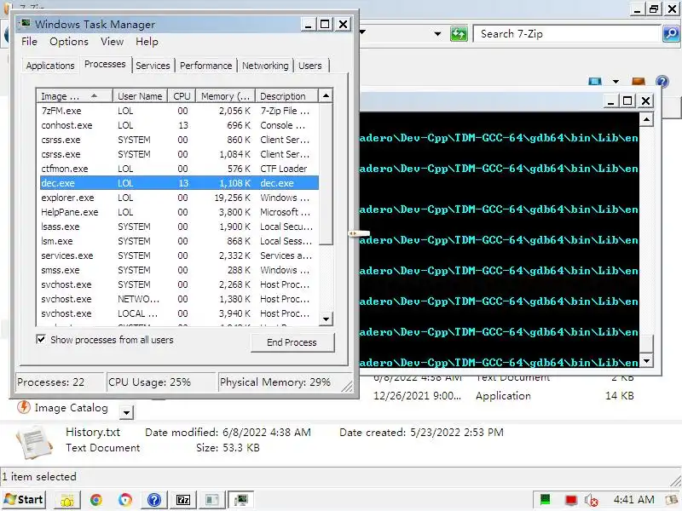Image resolution: width=682 pixels, height=511 pixels.
Task: Select the ctfmon.exe process row
Action: point(179,169)
